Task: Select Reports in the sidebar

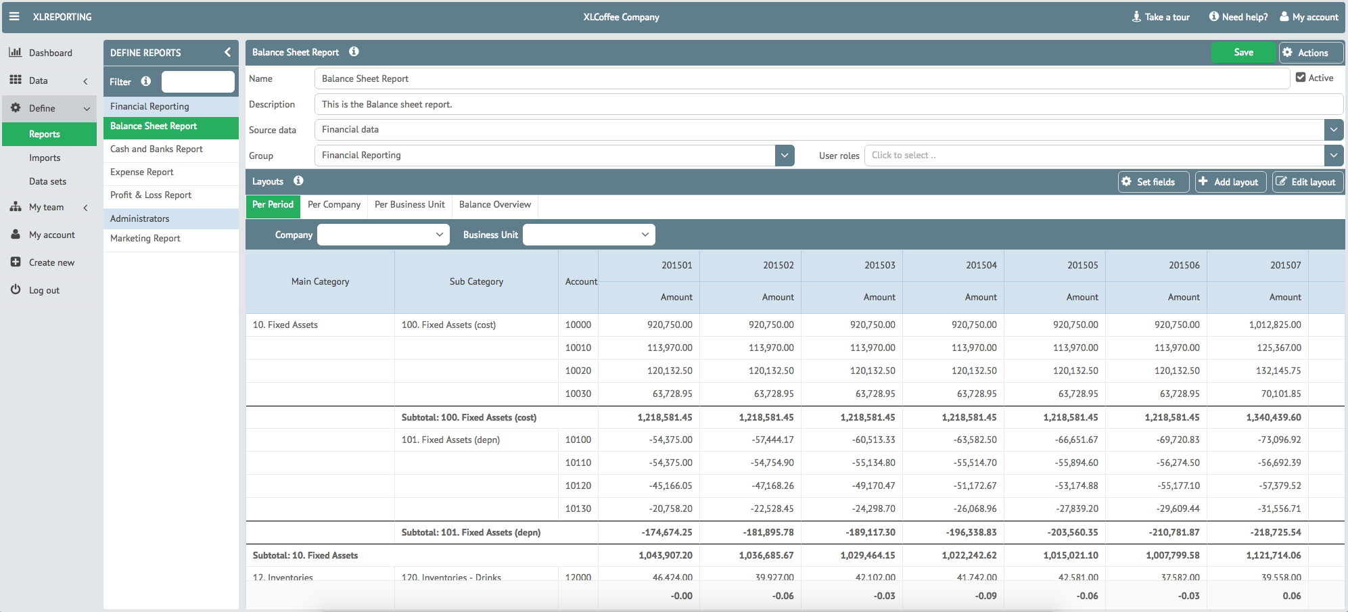Action: pos(49,134)
